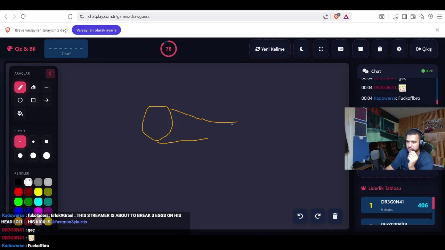The height and width of the screenshot is (250, 445).
Task: Click the browser forward arrow
Action: coord(14,16)
